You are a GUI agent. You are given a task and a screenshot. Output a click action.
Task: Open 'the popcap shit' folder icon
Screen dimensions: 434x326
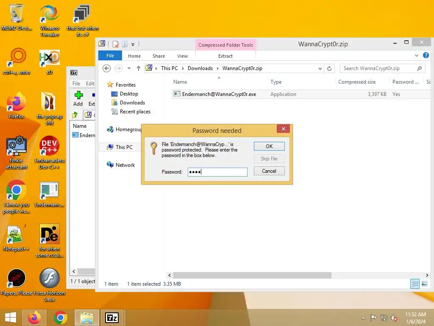click(49, 108)
